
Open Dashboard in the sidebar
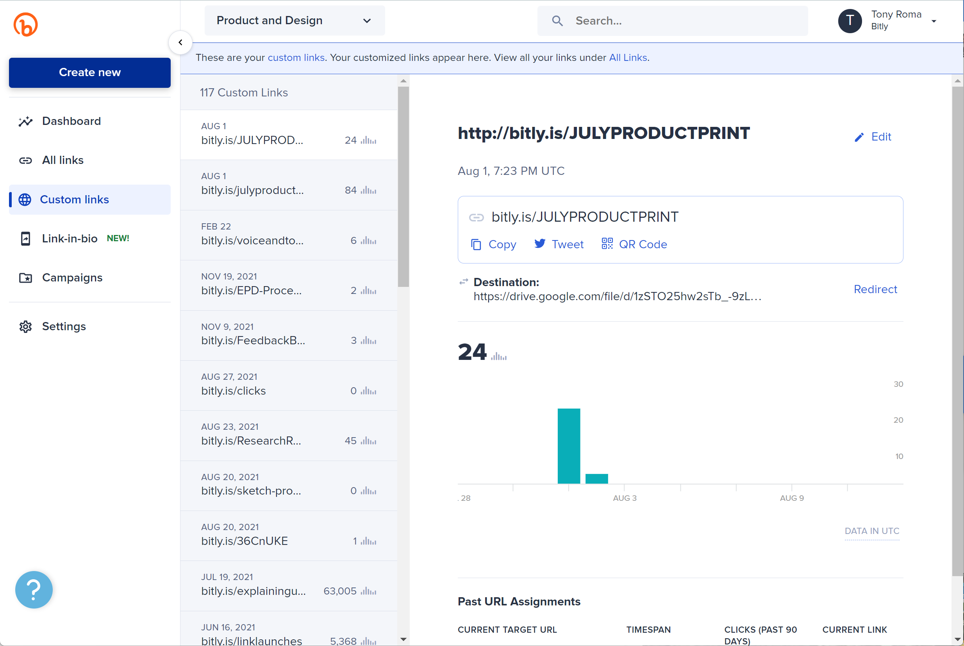pos(89,121)
